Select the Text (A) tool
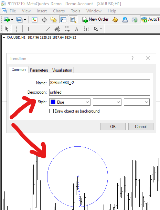 (x=76, y=29)
